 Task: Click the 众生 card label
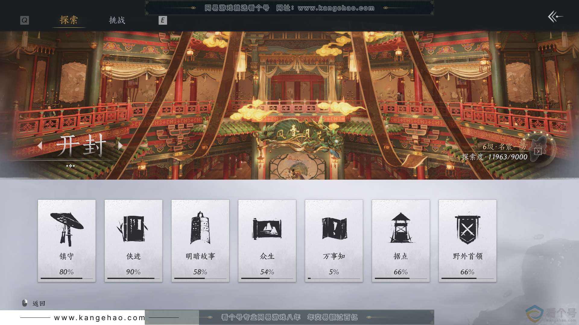[267, 256]
